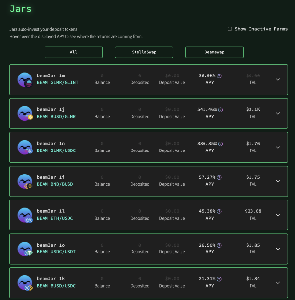
Task: Enable Show Inactive Farms checkbox
Action: pyautogui.click(x=230, y=29)
